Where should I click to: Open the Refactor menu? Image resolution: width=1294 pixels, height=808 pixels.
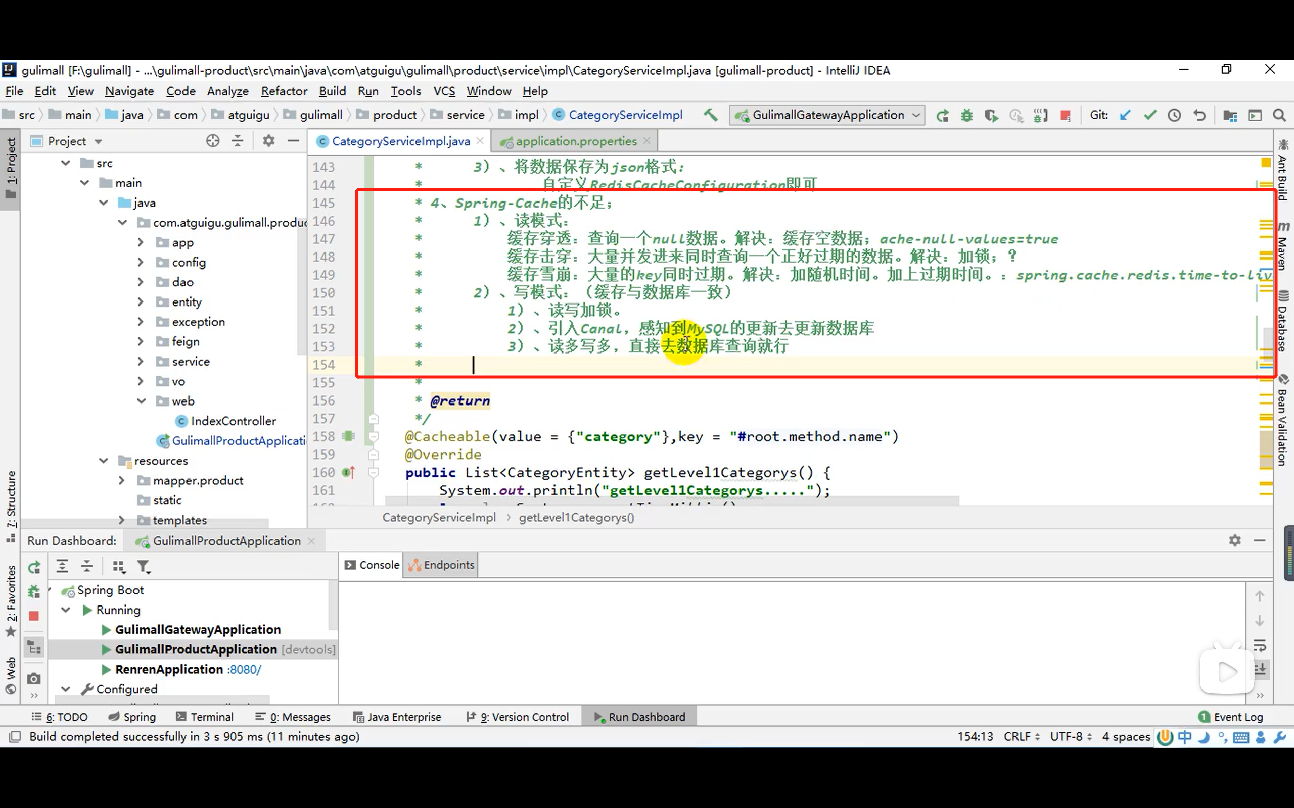click(284, 91)
